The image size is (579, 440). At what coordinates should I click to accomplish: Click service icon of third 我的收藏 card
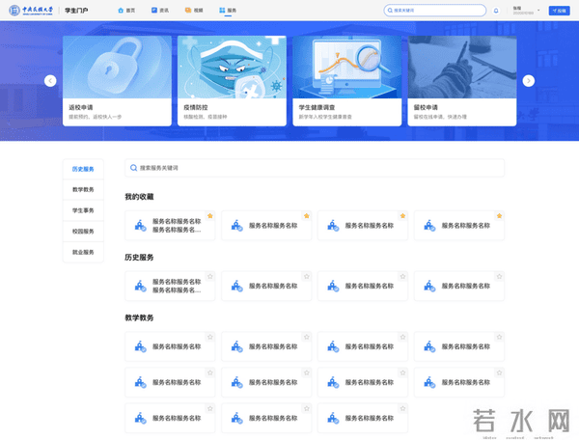click(333, 226)
